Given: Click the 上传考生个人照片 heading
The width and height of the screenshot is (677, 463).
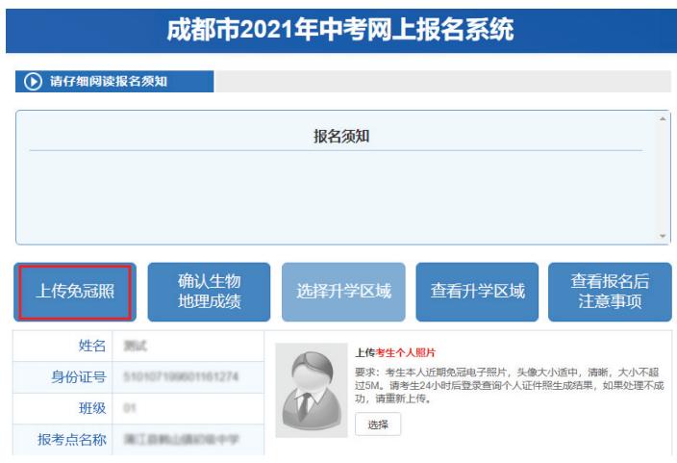Looking at the screenshot, I should [395, 352].
